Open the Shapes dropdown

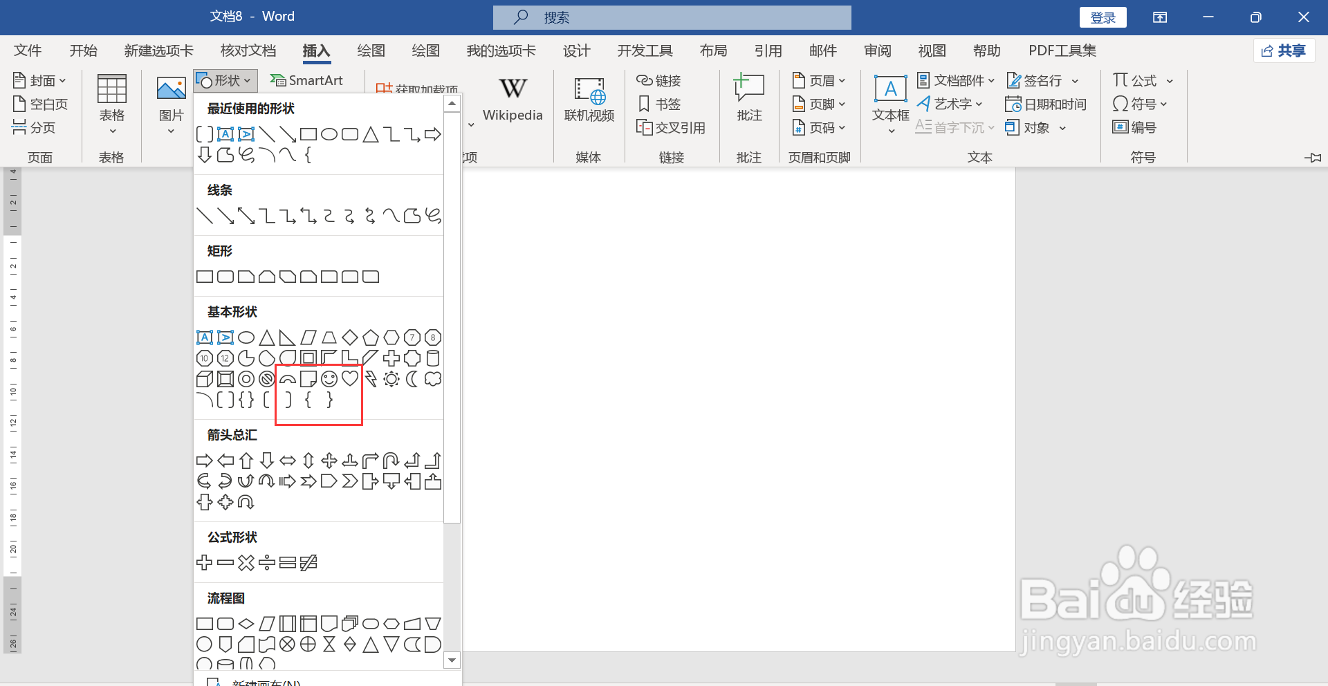[x=225, y=81]
